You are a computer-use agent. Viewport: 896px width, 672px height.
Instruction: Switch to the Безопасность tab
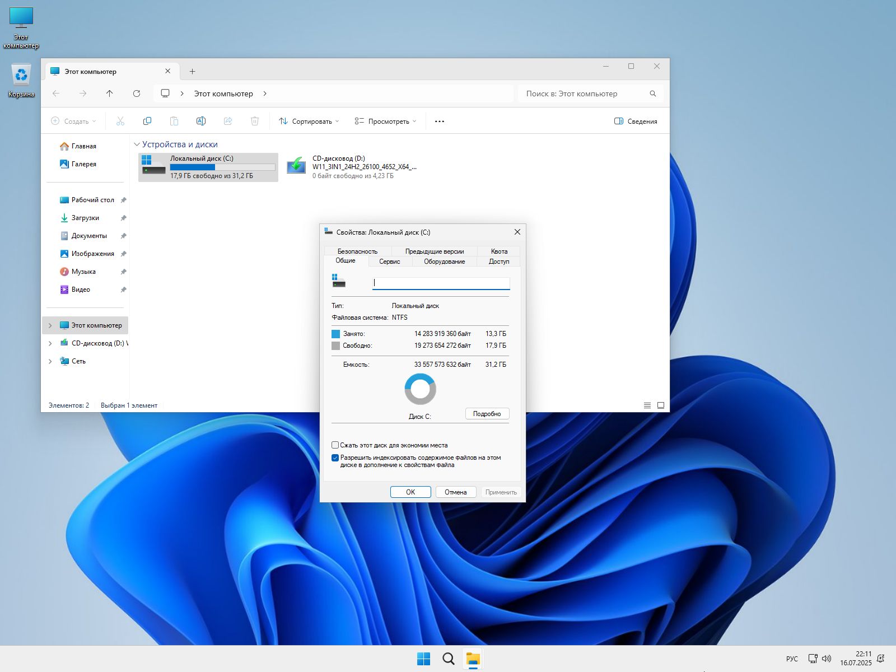point(357,251)
